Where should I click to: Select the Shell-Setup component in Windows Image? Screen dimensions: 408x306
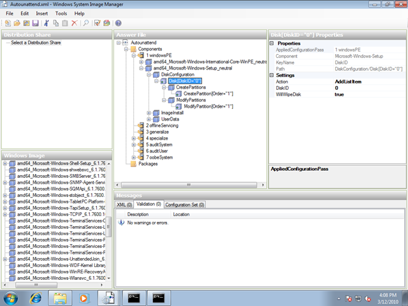[x=61, y=163]
